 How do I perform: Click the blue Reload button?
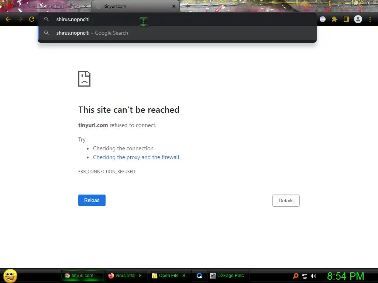[92, 200]
